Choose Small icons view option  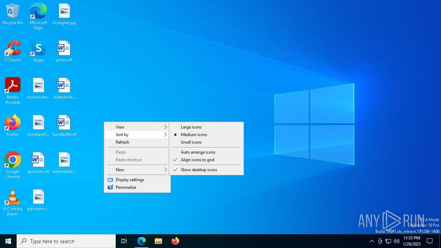[206, 142]
